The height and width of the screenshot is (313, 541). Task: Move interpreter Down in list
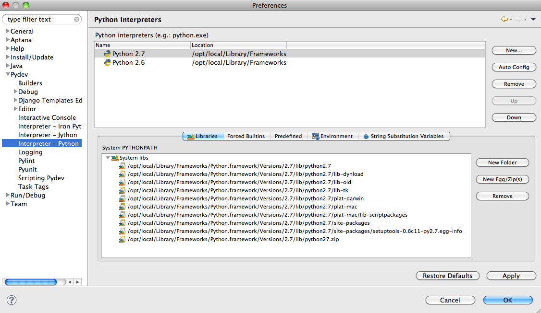point(514,118)
